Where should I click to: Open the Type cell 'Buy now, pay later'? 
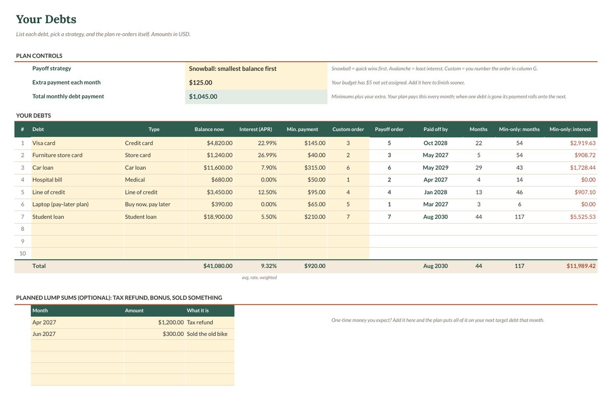click(154, 204)
